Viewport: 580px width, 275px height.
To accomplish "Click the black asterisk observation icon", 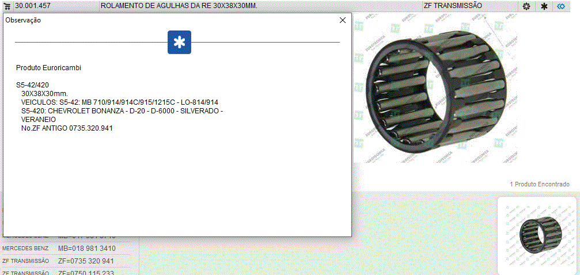I will [544, 6].
